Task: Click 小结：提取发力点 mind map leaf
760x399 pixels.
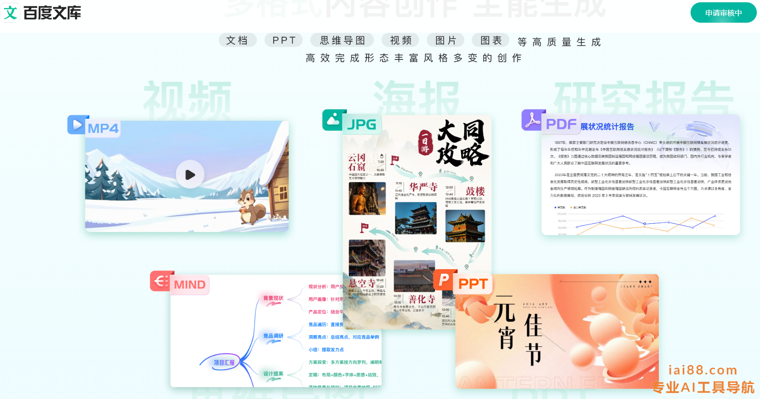Action: click(x=326, y=350)
